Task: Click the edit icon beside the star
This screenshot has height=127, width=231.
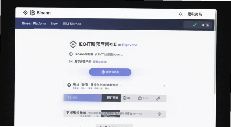Action: (x=207, y=25)
